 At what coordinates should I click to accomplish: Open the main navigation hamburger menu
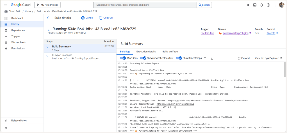(x=5, y=5)
